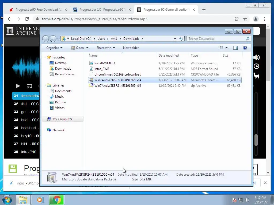The image size is (274, 205).
Task: Click the Open button in toolbar
Action: pos(77,48)
